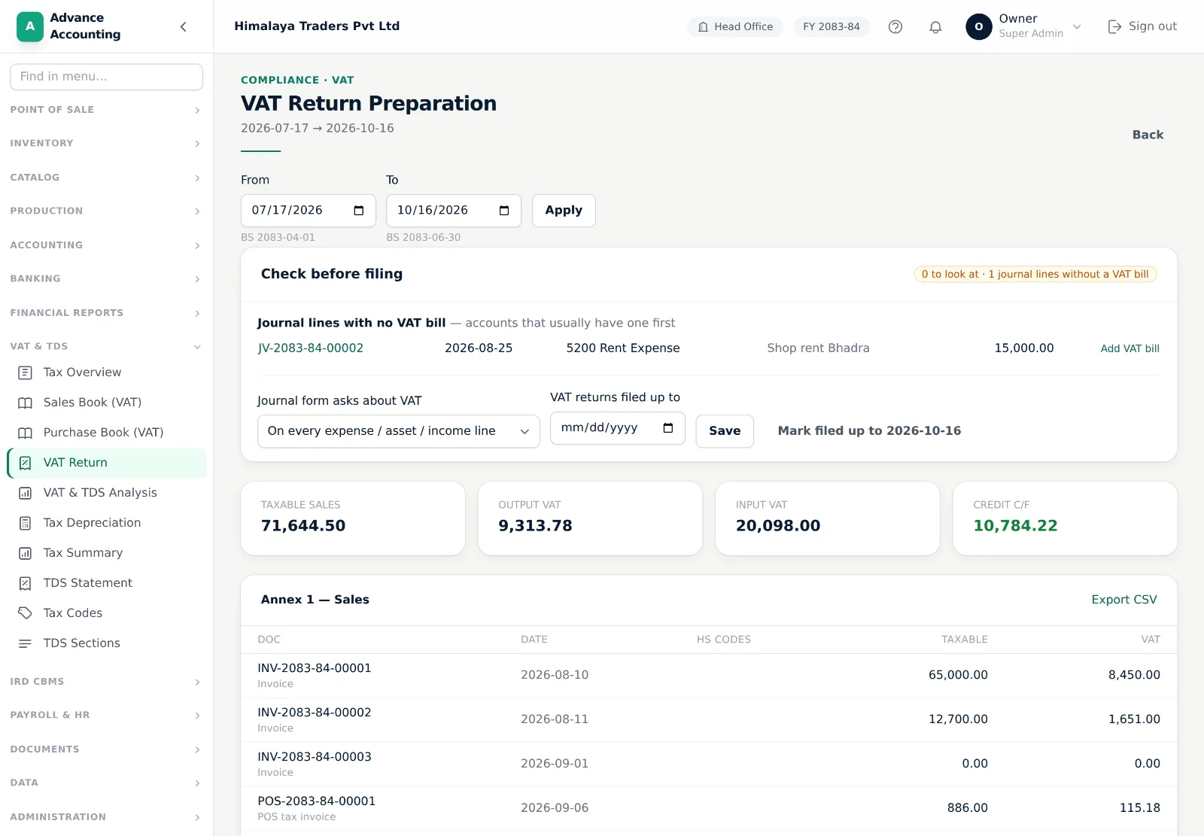Collapse the VAT & TDS menu section
Viewport: 1204px width, 836px height.
[106, 347]
